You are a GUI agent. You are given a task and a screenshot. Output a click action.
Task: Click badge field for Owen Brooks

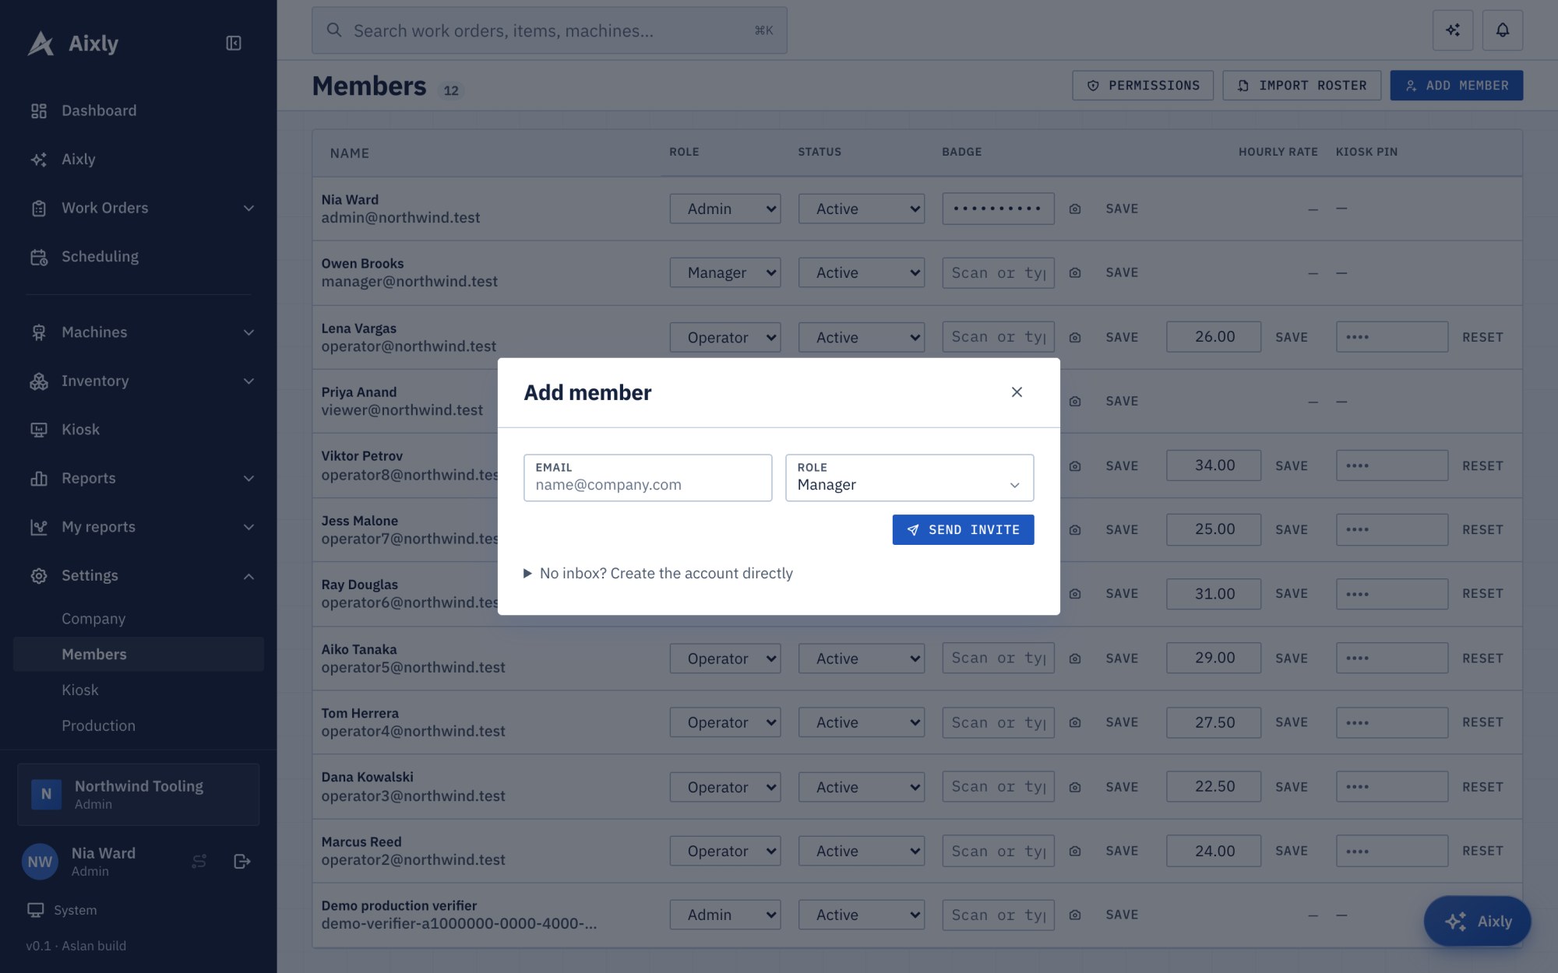[998, 273]
